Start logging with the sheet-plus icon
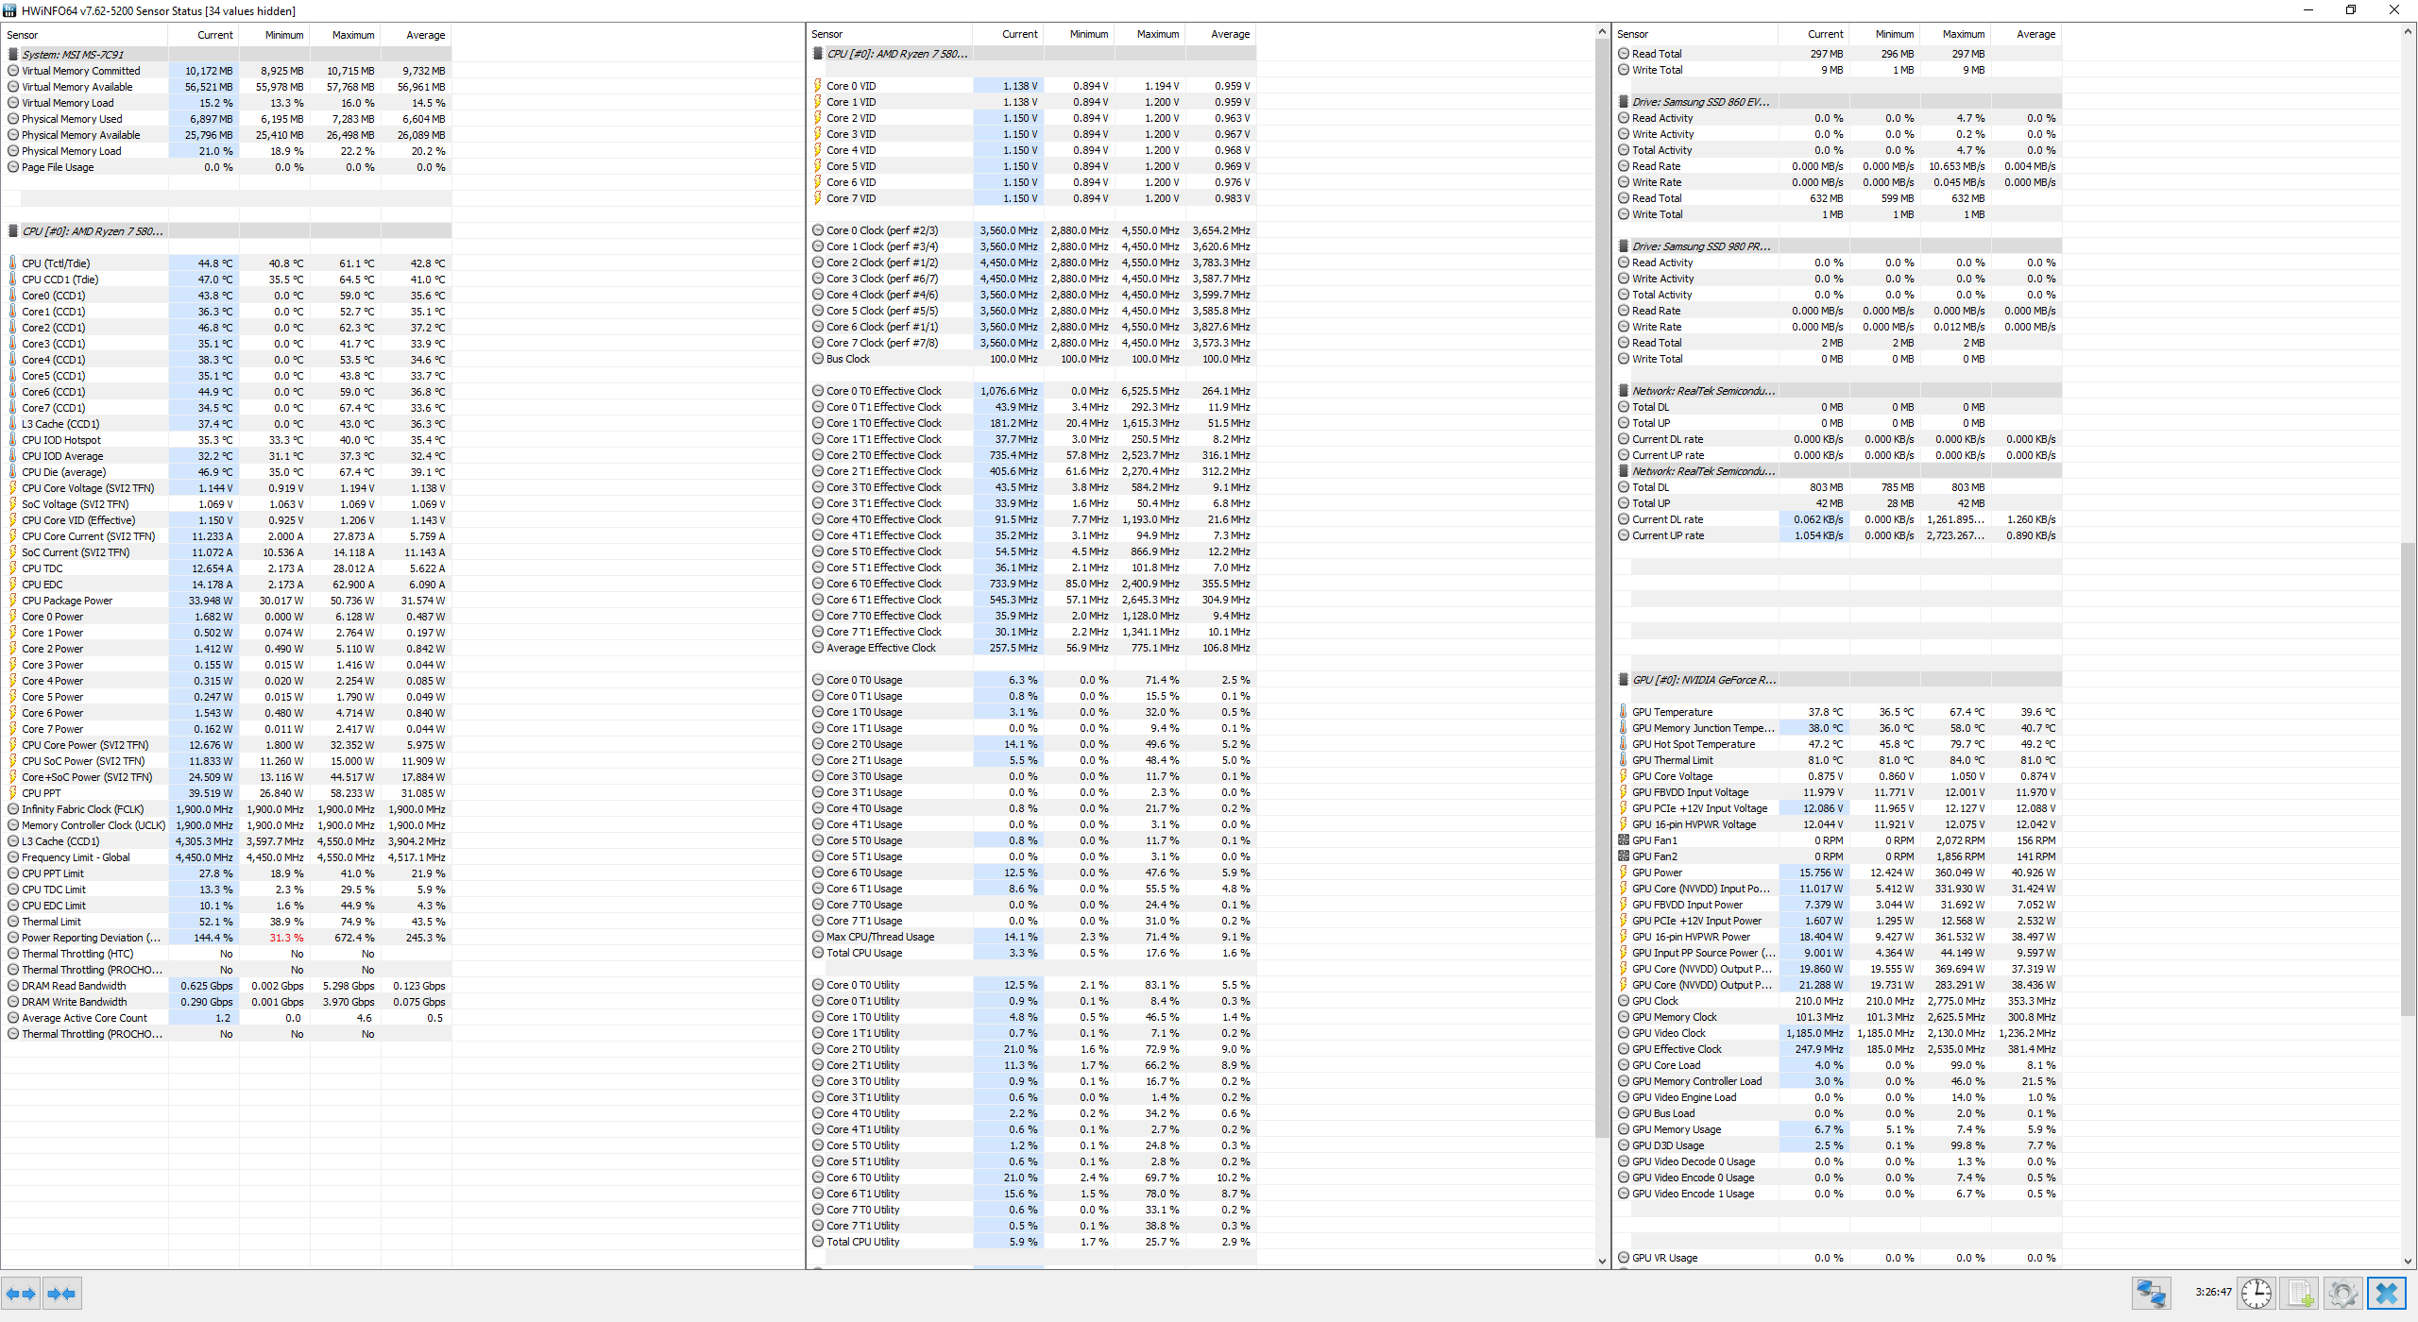 pos(2300,1293)
